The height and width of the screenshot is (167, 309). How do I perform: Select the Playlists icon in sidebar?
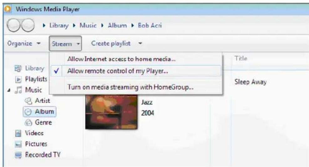[18, 79]
